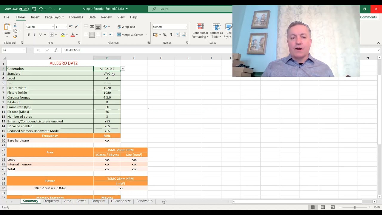Open the Formulas ribbon tab
Viewport: 382px width, 215px height.
[76, 17]
